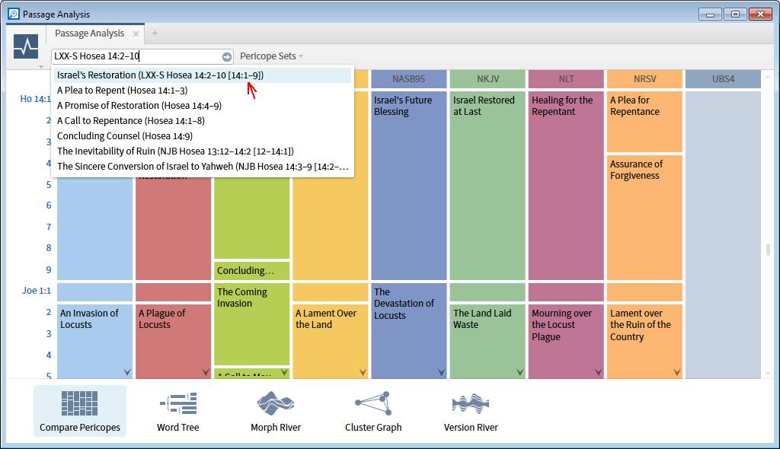Open the Pericope Sets dropdown

point(272,56)
